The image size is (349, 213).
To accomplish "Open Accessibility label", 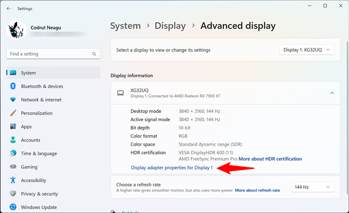I will point(33,180).
